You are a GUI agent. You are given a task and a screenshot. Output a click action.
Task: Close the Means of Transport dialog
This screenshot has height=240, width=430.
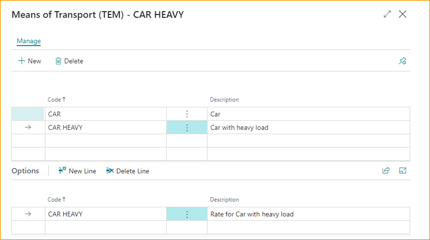(403, 14)
